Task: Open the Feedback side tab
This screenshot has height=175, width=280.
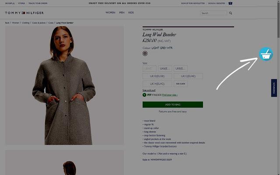Action: click(x=274, y=88)
